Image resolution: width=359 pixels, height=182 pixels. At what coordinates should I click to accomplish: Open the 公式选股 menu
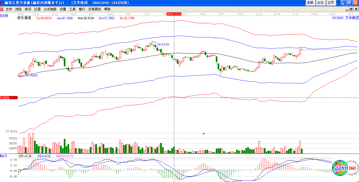[x=50, y=9]
